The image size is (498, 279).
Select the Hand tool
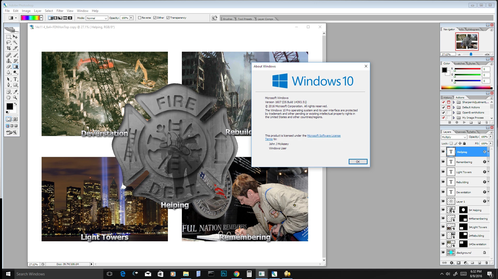coord(9,98)
